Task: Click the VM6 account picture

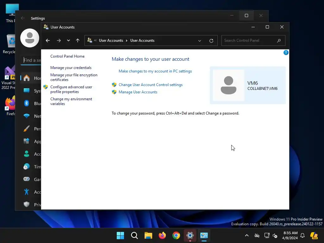Action: pos(228,85)
